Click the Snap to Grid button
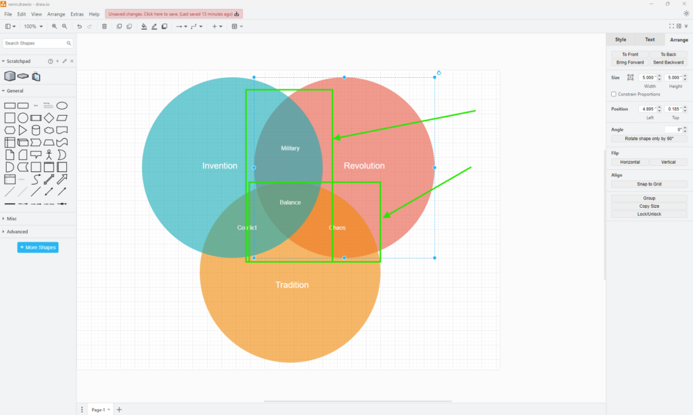Viewport: 693px width, 415px height. 649,184
